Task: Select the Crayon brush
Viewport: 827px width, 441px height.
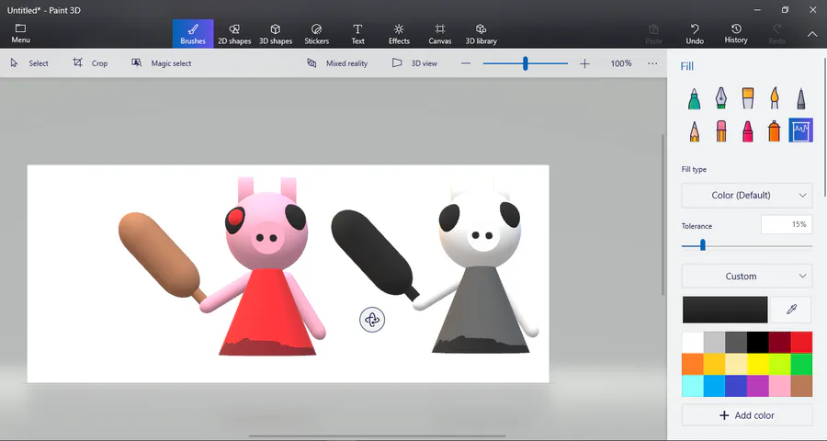Action: point(747,130)
